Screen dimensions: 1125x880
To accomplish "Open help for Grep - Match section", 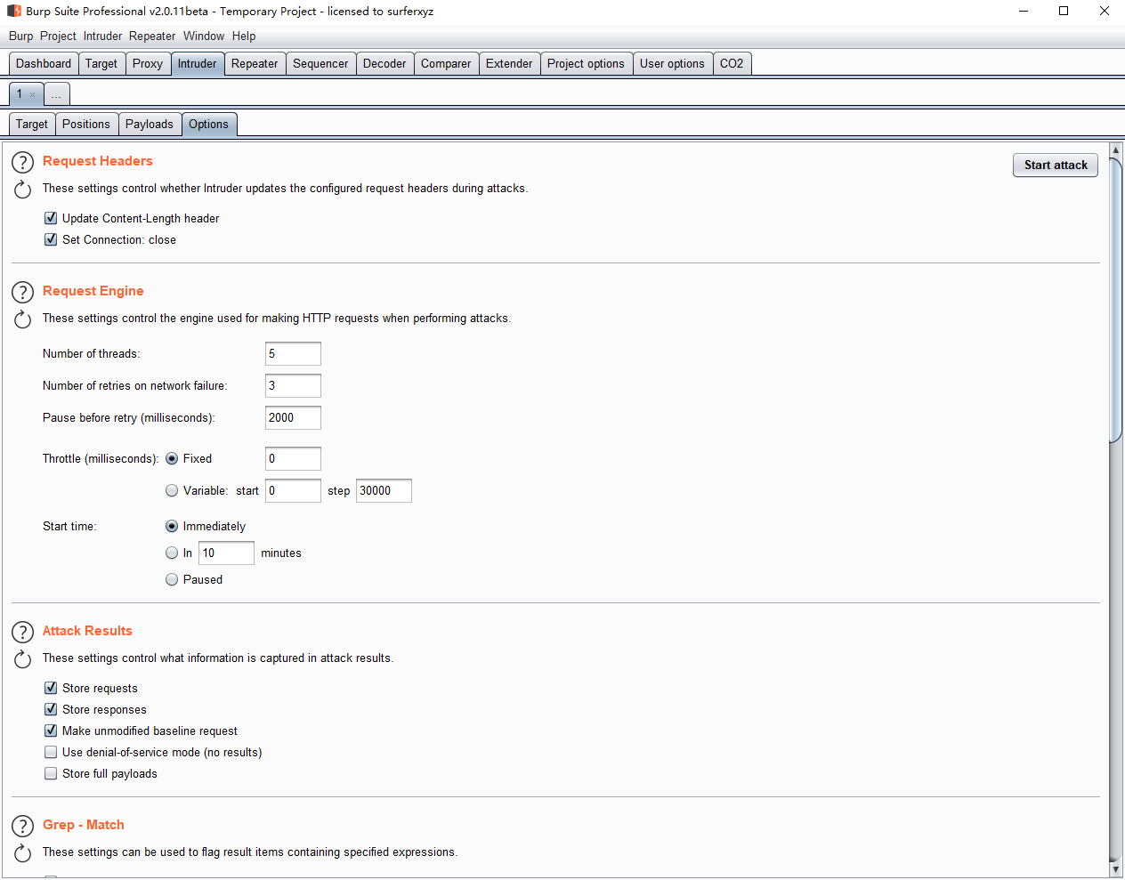I will [x=22, y=826].
